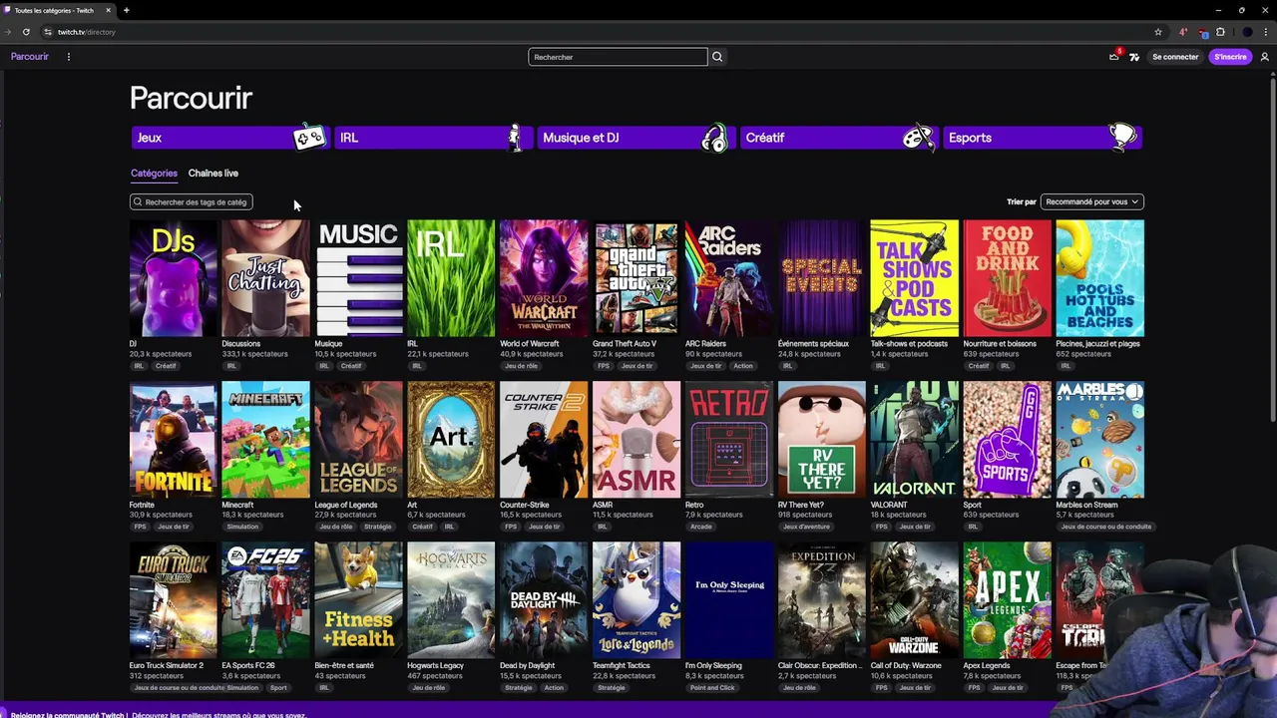
Task: Click the search magnifier button
Action: 717,57
